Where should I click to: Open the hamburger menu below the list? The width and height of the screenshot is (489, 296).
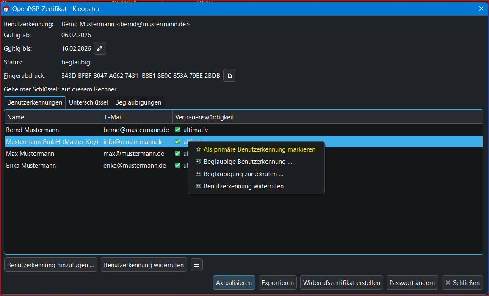(x=196, y=265)
